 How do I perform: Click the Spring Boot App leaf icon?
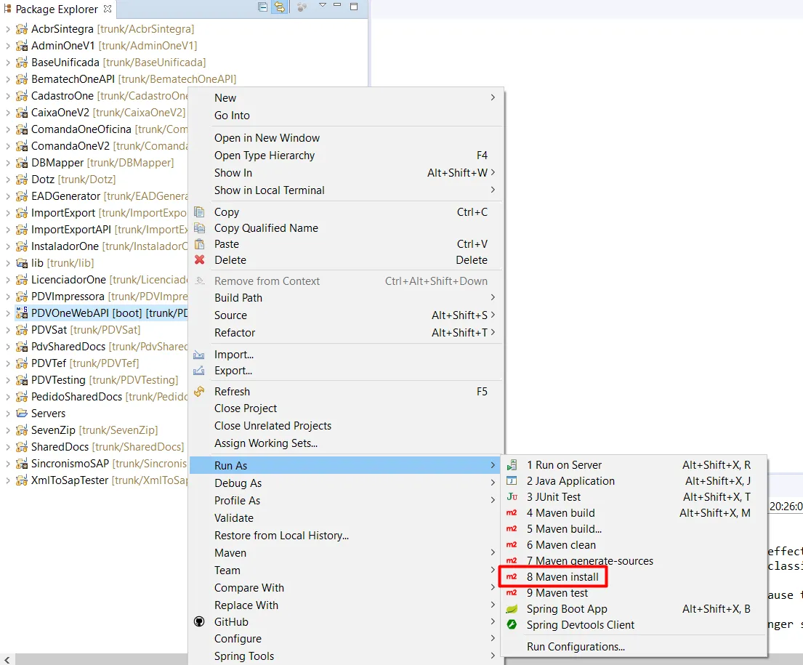click(x=512, y=608)
